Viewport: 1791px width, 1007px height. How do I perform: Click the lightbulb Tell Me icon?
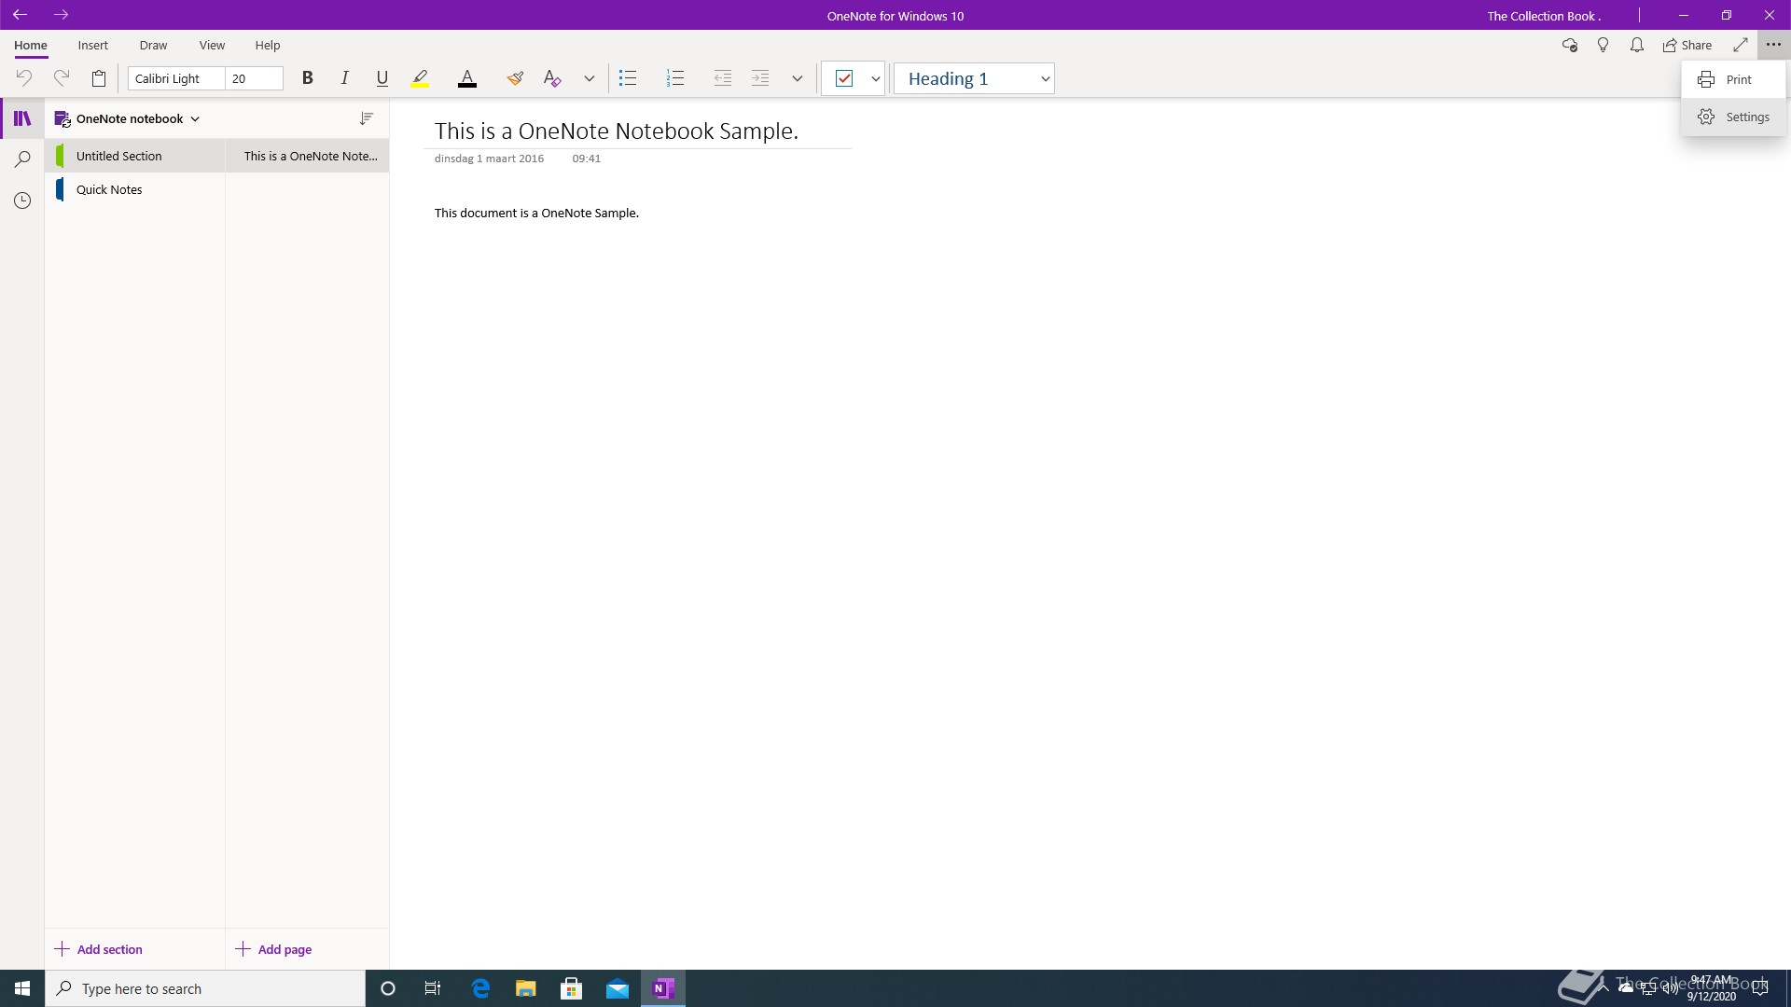1604,45
